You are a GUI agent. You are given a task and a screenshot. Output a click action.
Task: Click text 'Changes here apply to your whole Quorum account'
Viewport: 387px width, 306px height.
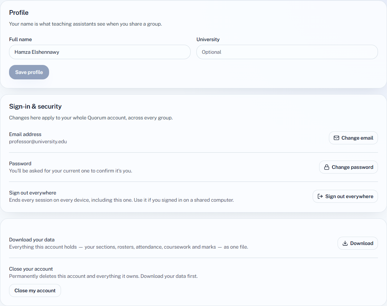[x=68, y=118]
